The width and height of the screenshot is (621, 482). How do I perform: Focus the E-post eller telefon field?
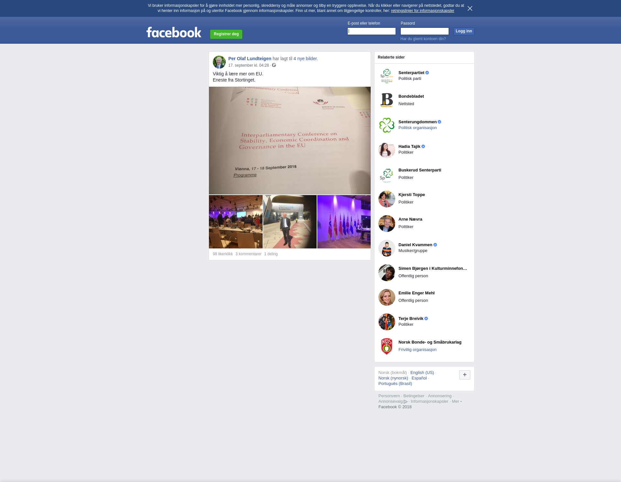372,31
